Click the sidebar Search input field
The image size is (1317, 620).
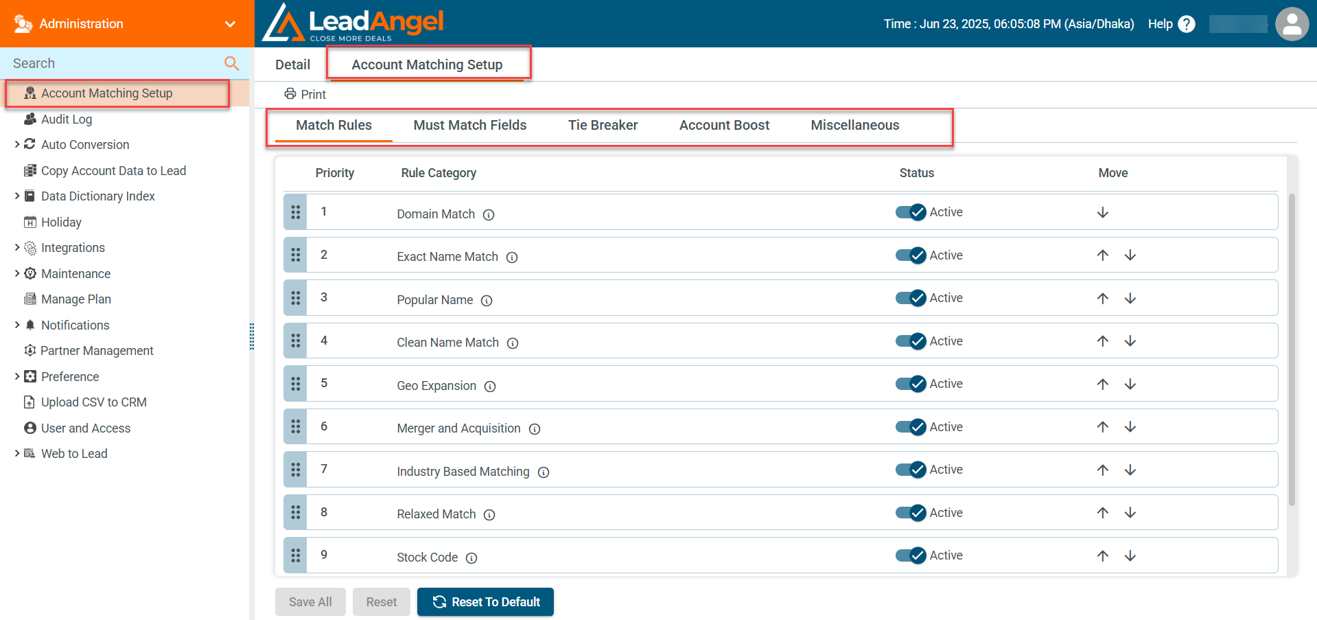pos(113,63)
